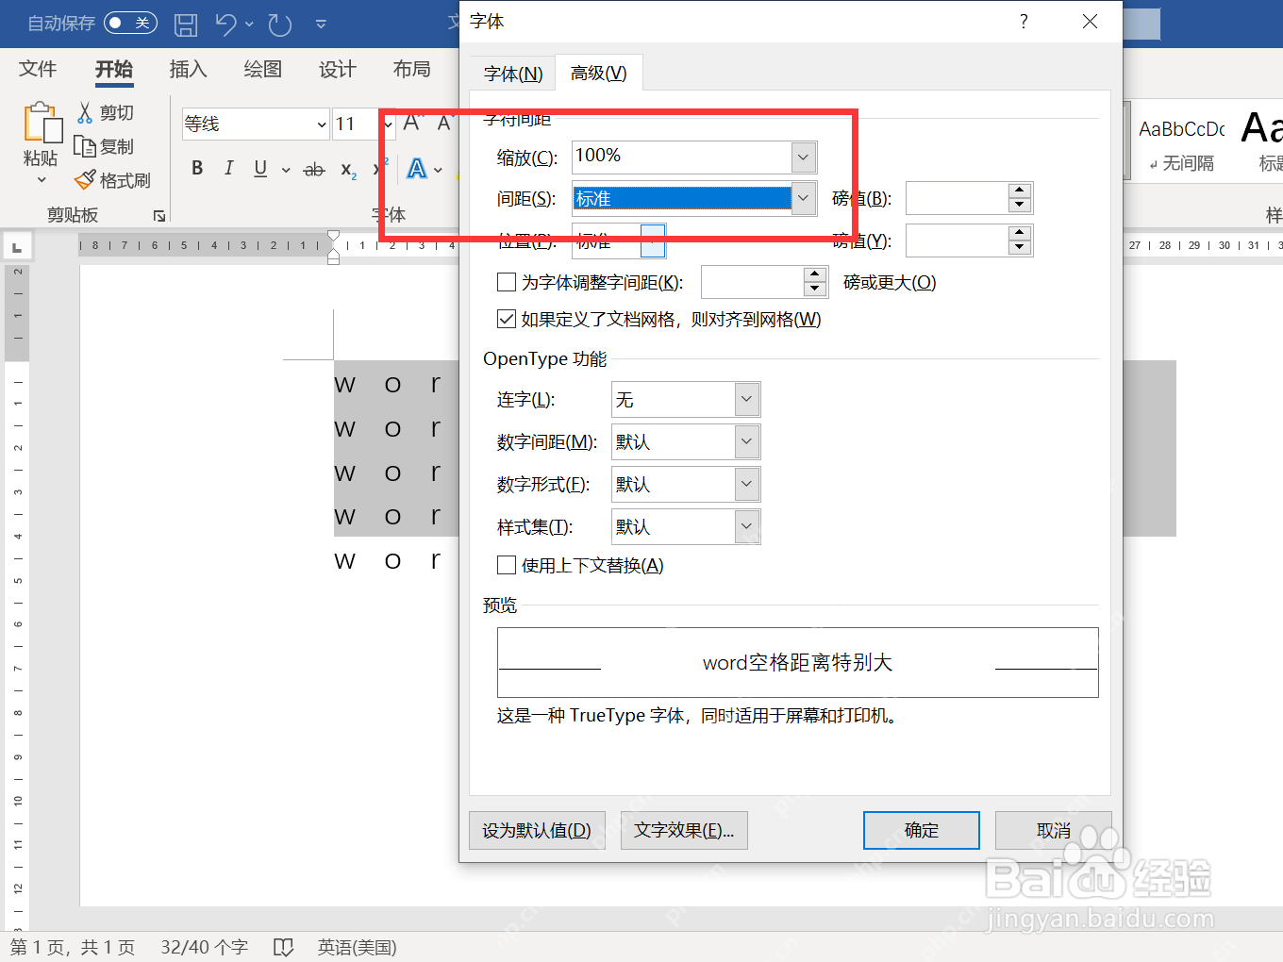The height and width of the screenshot is (962, 1283).
Task: Toggle the AutoSave switch
Action: 130,23
